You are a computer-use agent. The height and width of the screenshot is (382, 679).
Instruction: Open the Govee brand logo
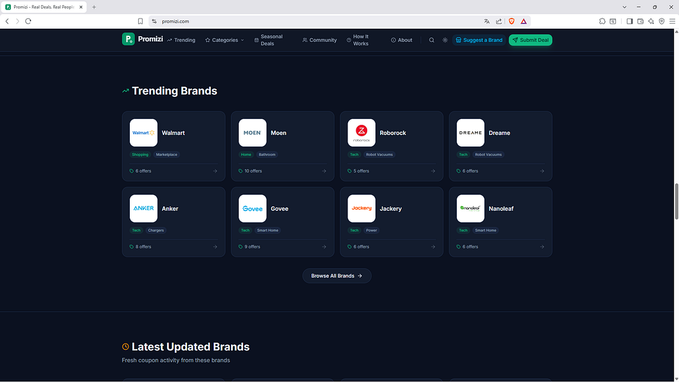[253, 208]
